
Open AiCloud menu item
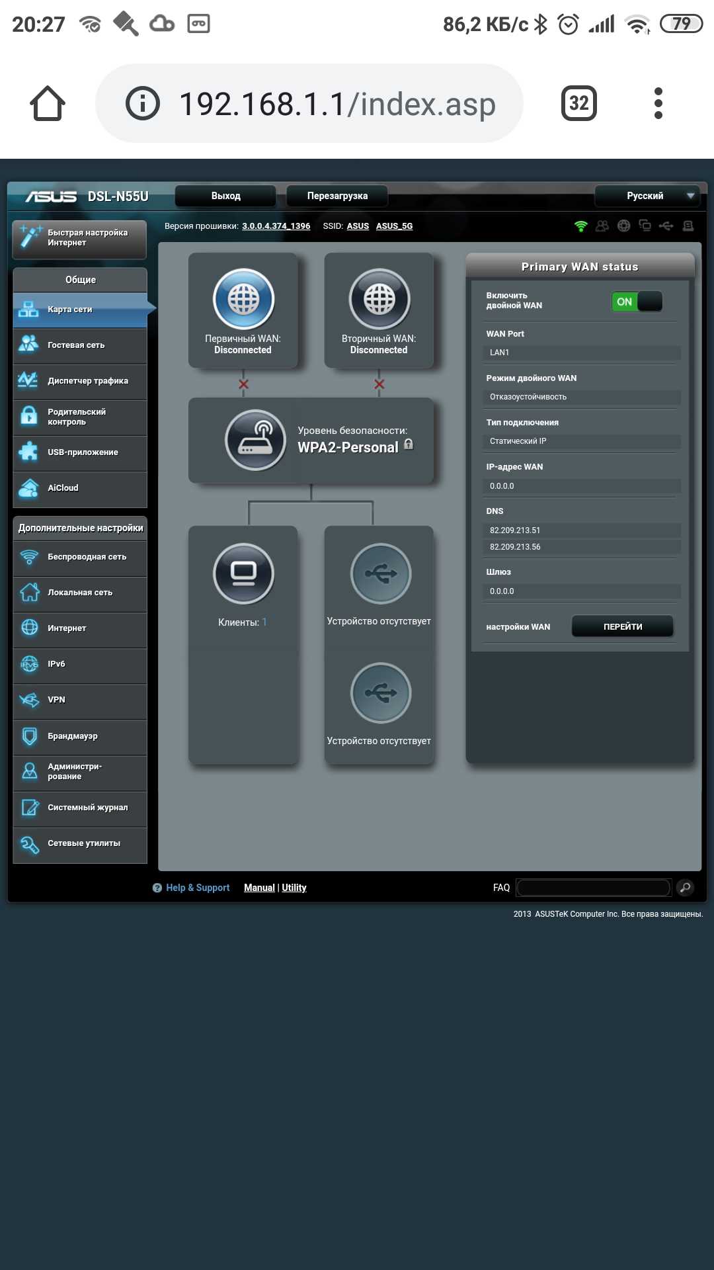tap(80, 488)
